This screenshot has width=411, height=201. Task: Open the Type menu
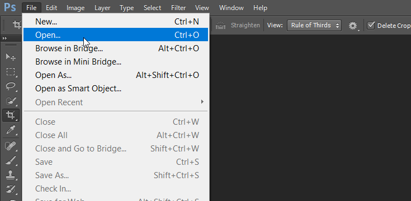point(126,8)
